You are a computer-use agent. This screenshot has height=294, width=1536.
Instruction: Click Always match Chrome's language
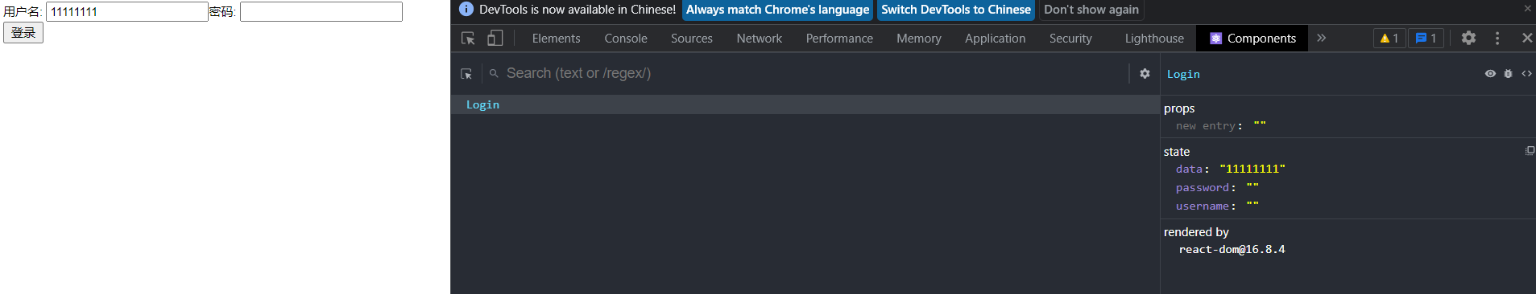click(x=777, y=10)
